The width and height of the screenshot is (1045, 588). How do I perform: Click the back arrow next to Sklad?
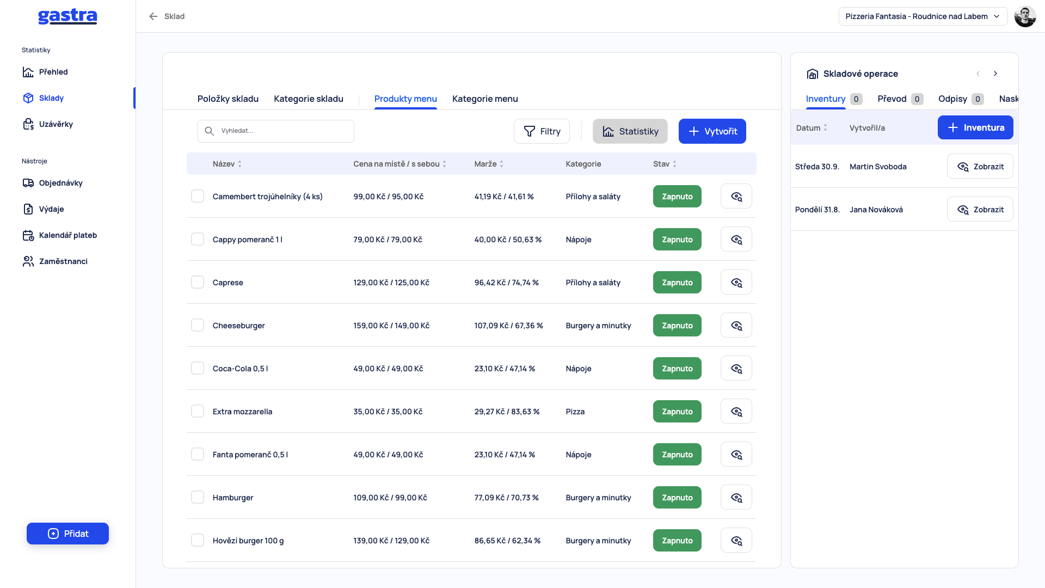click(x=153, y=16)
